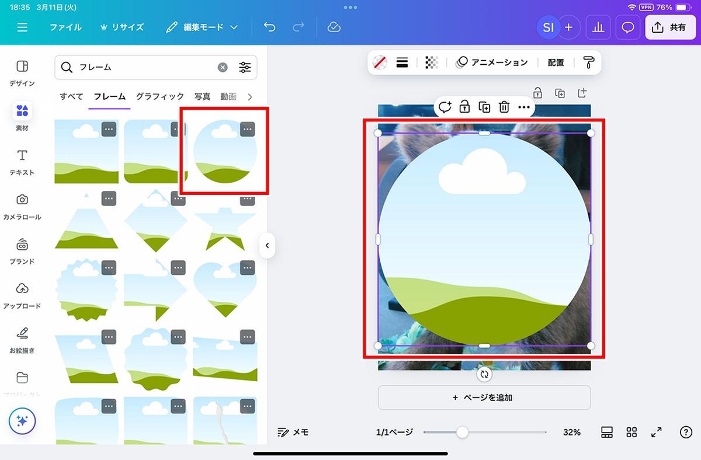Duplicate the selected frame element
Image resolution: width=701 pixels, height=460 pixels.
pos(484,107)
